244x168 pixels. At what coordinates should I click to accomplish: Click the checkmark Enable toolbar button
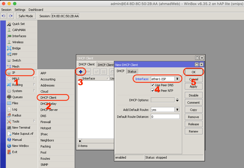click(97, 72)
